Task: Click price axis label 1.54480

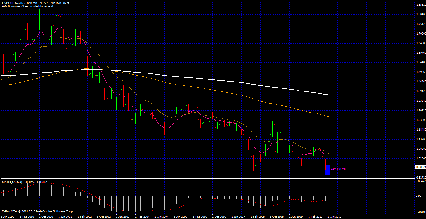Action: pyautogui.click(x=421, y=62)
